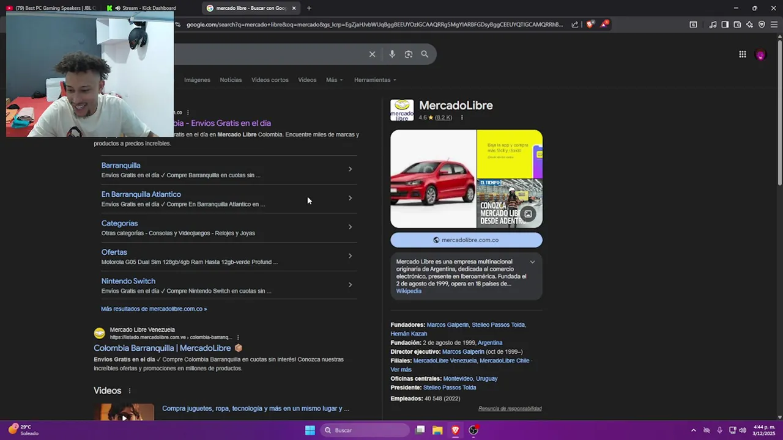The width and height of the screenshot is (783, 440).
Task: Click the mercadolibre.com.co website button
Action: (x=466, y=240)
